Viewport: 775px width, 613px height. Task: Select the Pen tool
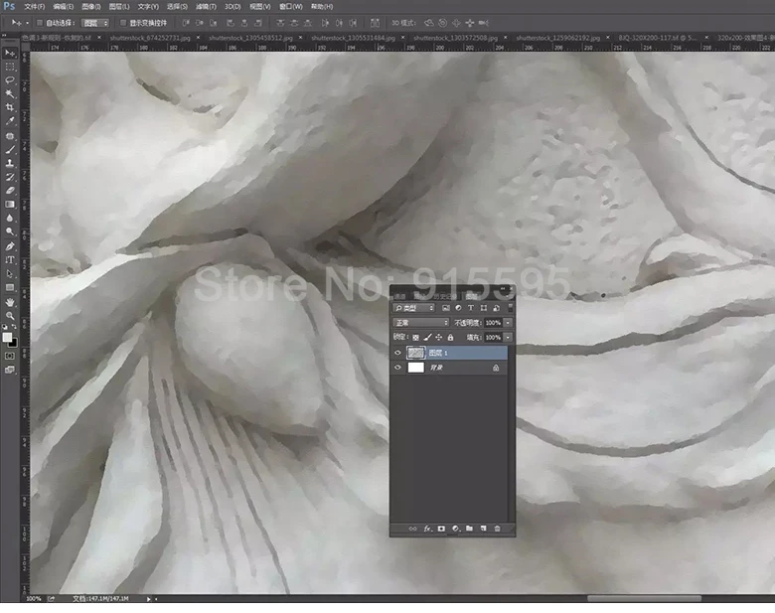[x=10, y=246]
